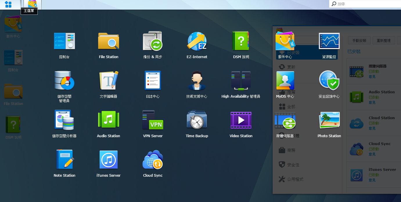
Task: Select the dimmed 套件中心 desktop shortcut
Action: (x=13, y=27)
